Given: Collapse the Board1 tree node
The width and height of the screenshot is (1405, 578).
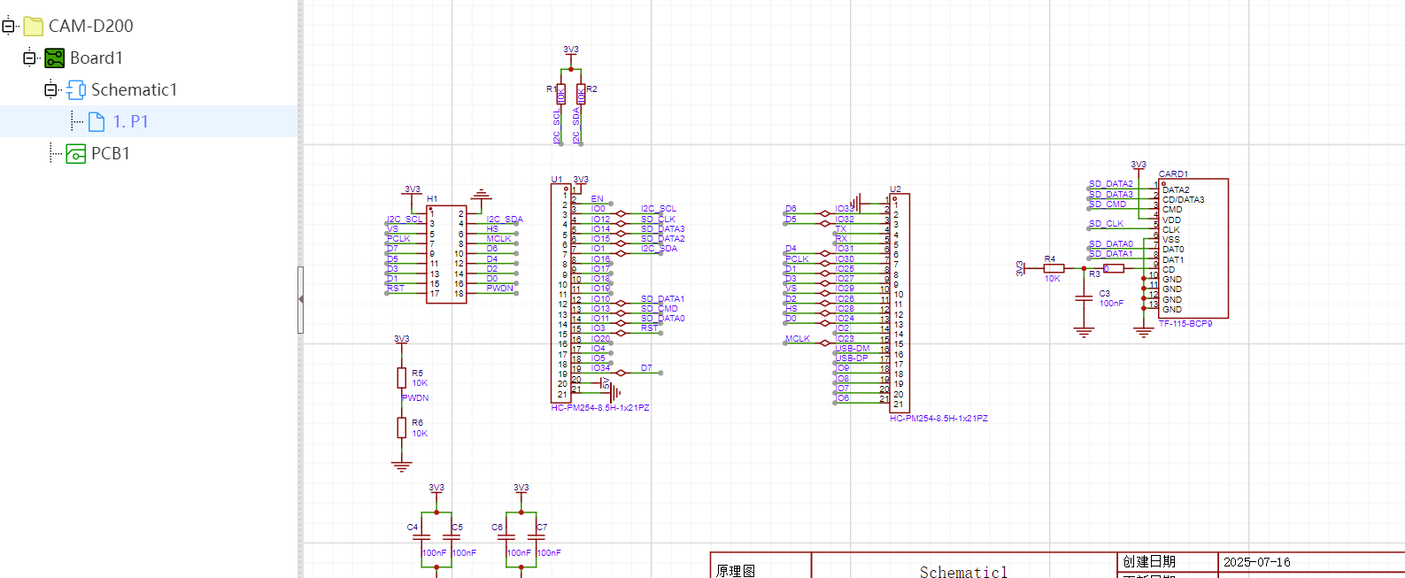Looking at the screenshot, I should pyautogui.click(x=29, y=58).
